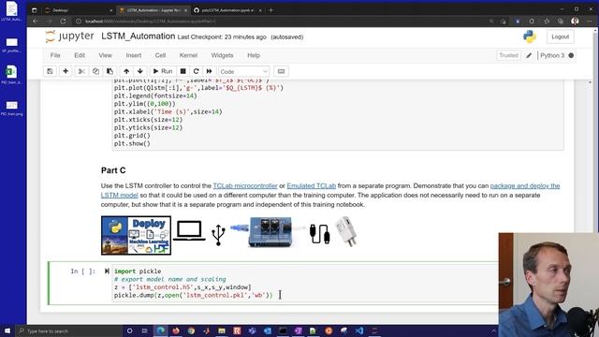Viewport: 599px width, 337px height.
Task: Cut the selected cell
Action: pyautogui.click(x=81, y=71)
